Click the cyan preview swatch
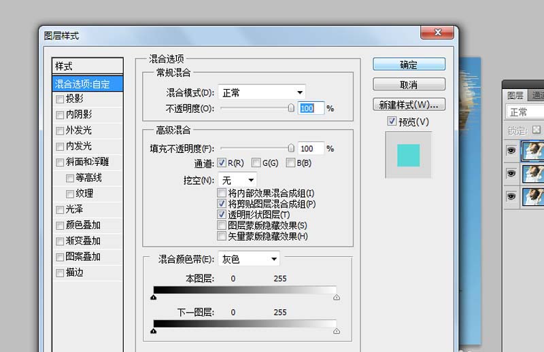Image resolution: width=544 pixels, height=352 pixels. [x=409, y=155]
